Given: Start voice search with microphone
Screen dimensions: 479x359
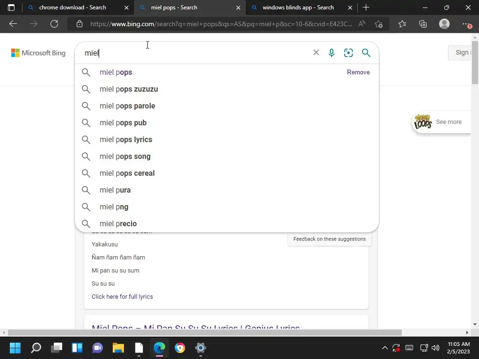Looking at the screenshot, I should [x=332, y=53].
